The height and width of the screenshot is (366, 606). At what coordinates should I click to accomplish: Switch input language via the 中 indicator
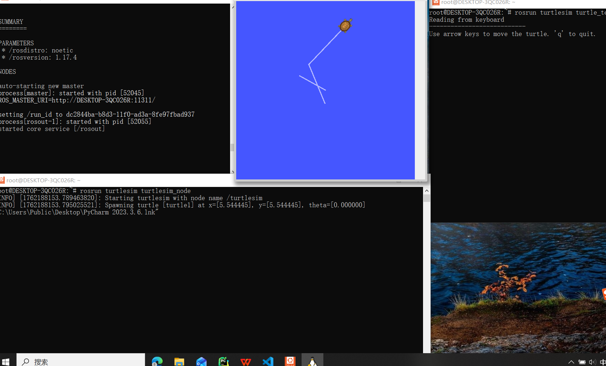(x=603, y=361)
